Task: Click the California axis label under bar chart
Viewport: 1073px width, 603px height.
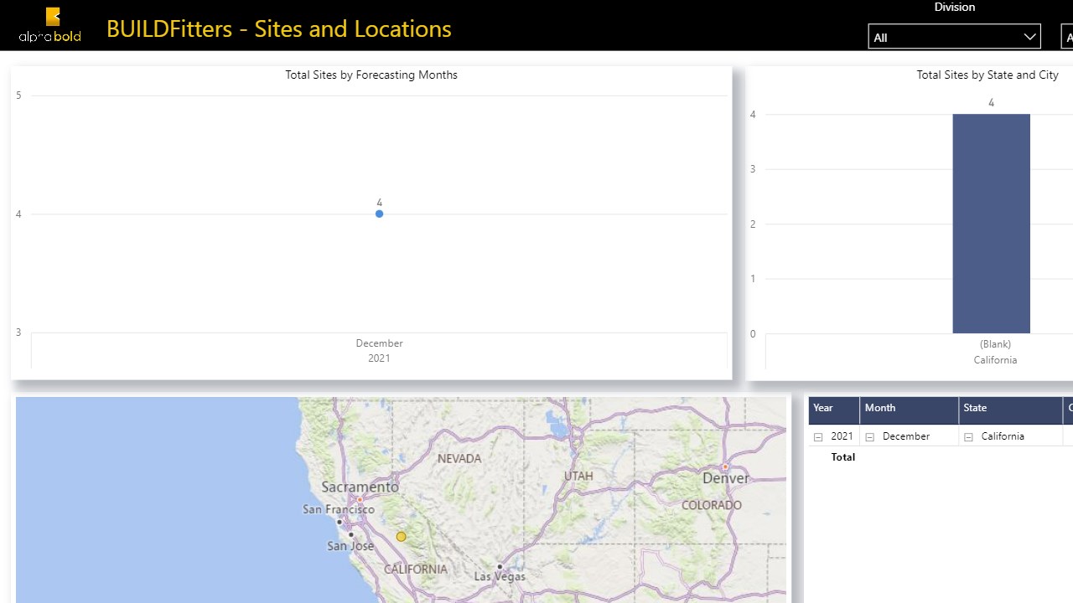Action: click(995, 360)
